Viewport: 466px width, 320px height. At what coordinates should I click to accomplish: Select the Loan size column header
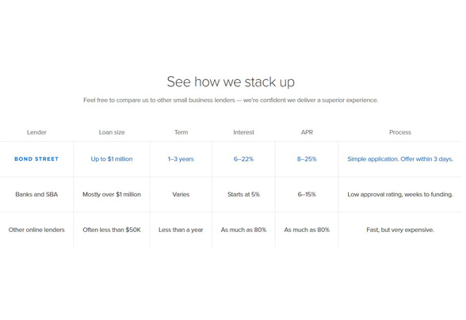coord(112,132)
